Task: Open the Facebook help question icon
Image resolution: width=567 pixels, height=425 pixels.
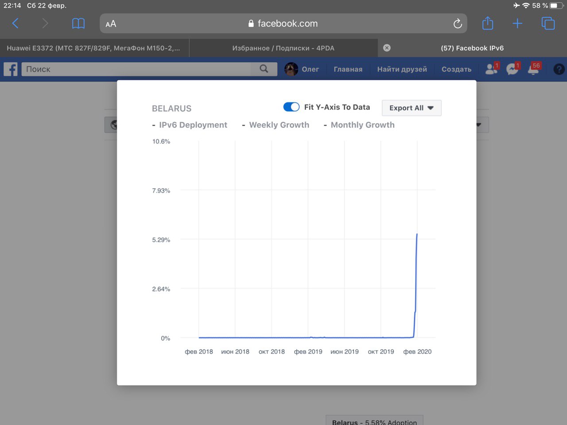Action: tap(559, 69)
